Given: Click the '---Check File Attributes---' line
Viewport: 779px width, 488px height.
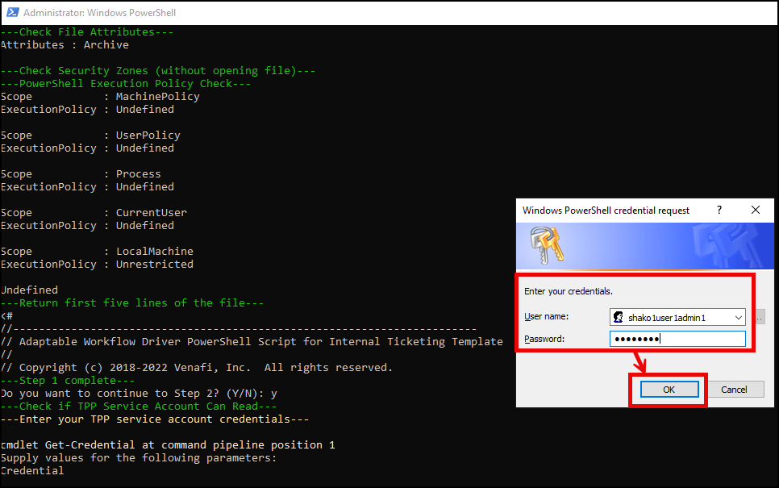Looking at the screenshot, I should pos(87,31).
